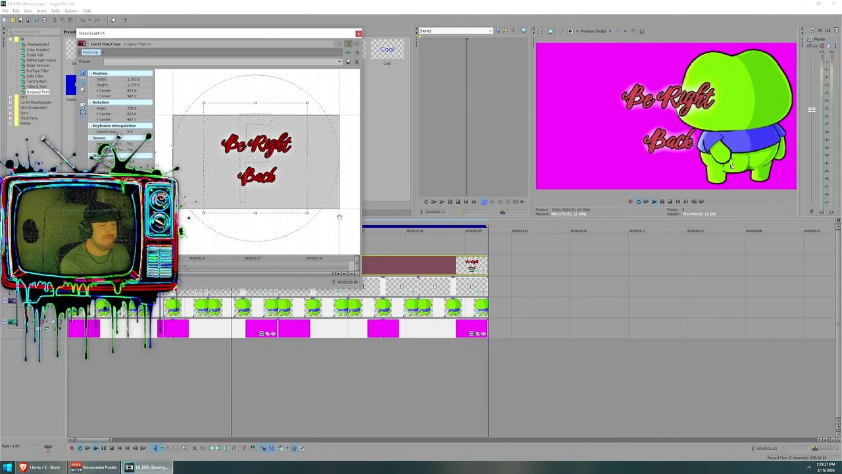Viewport: 842px width, 474px height.
Task: Expand the Third Party folder
Action: pyautogui.click(x=11, y=118)
